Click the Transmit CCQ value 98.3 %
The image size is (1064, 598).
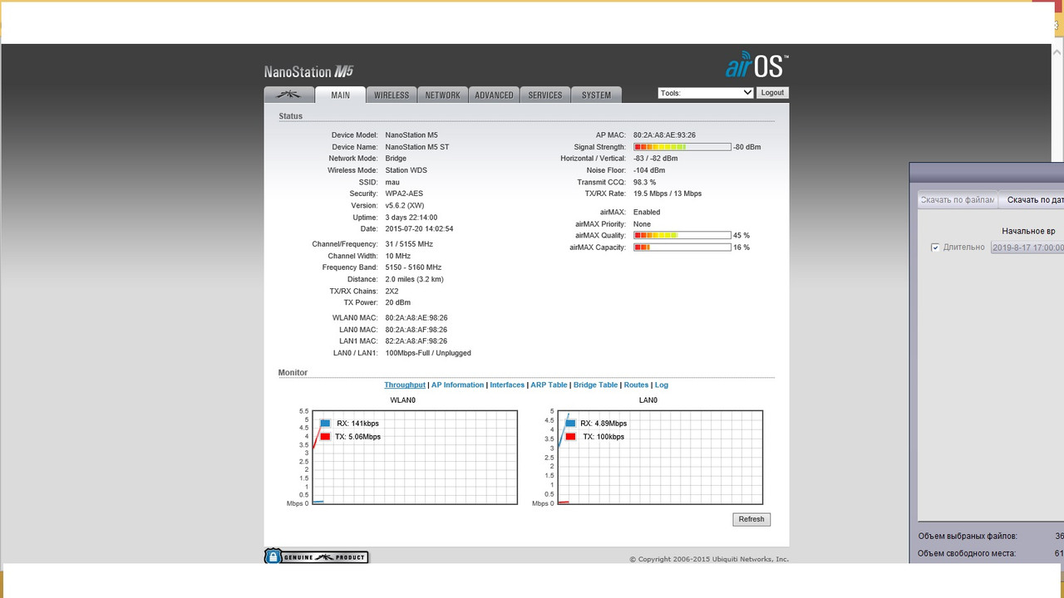coord(644,182)
